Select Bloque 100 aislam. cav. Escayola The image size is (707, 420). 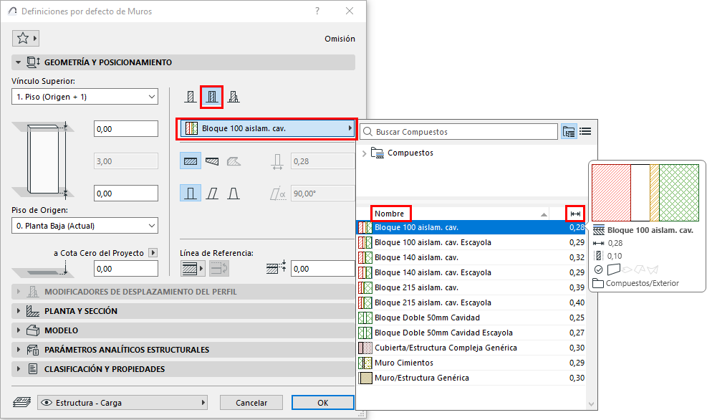(471, 242)
